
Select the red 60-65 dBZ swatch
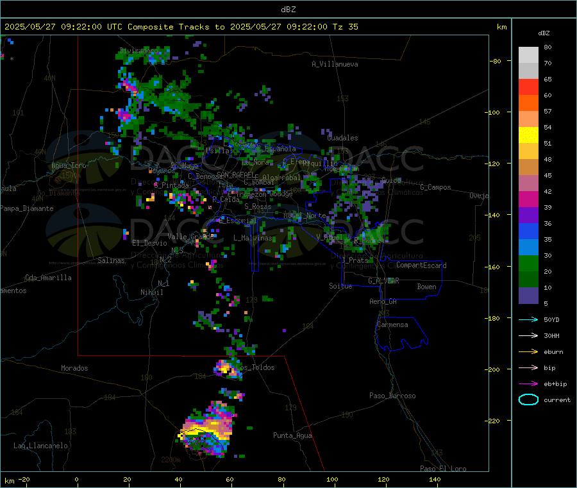pos(528,87)
